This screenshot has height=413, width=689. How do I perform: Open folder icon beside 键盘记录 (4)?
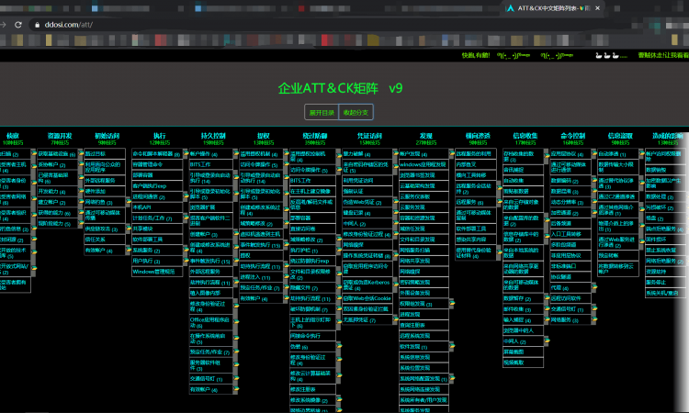pos(395,213)
